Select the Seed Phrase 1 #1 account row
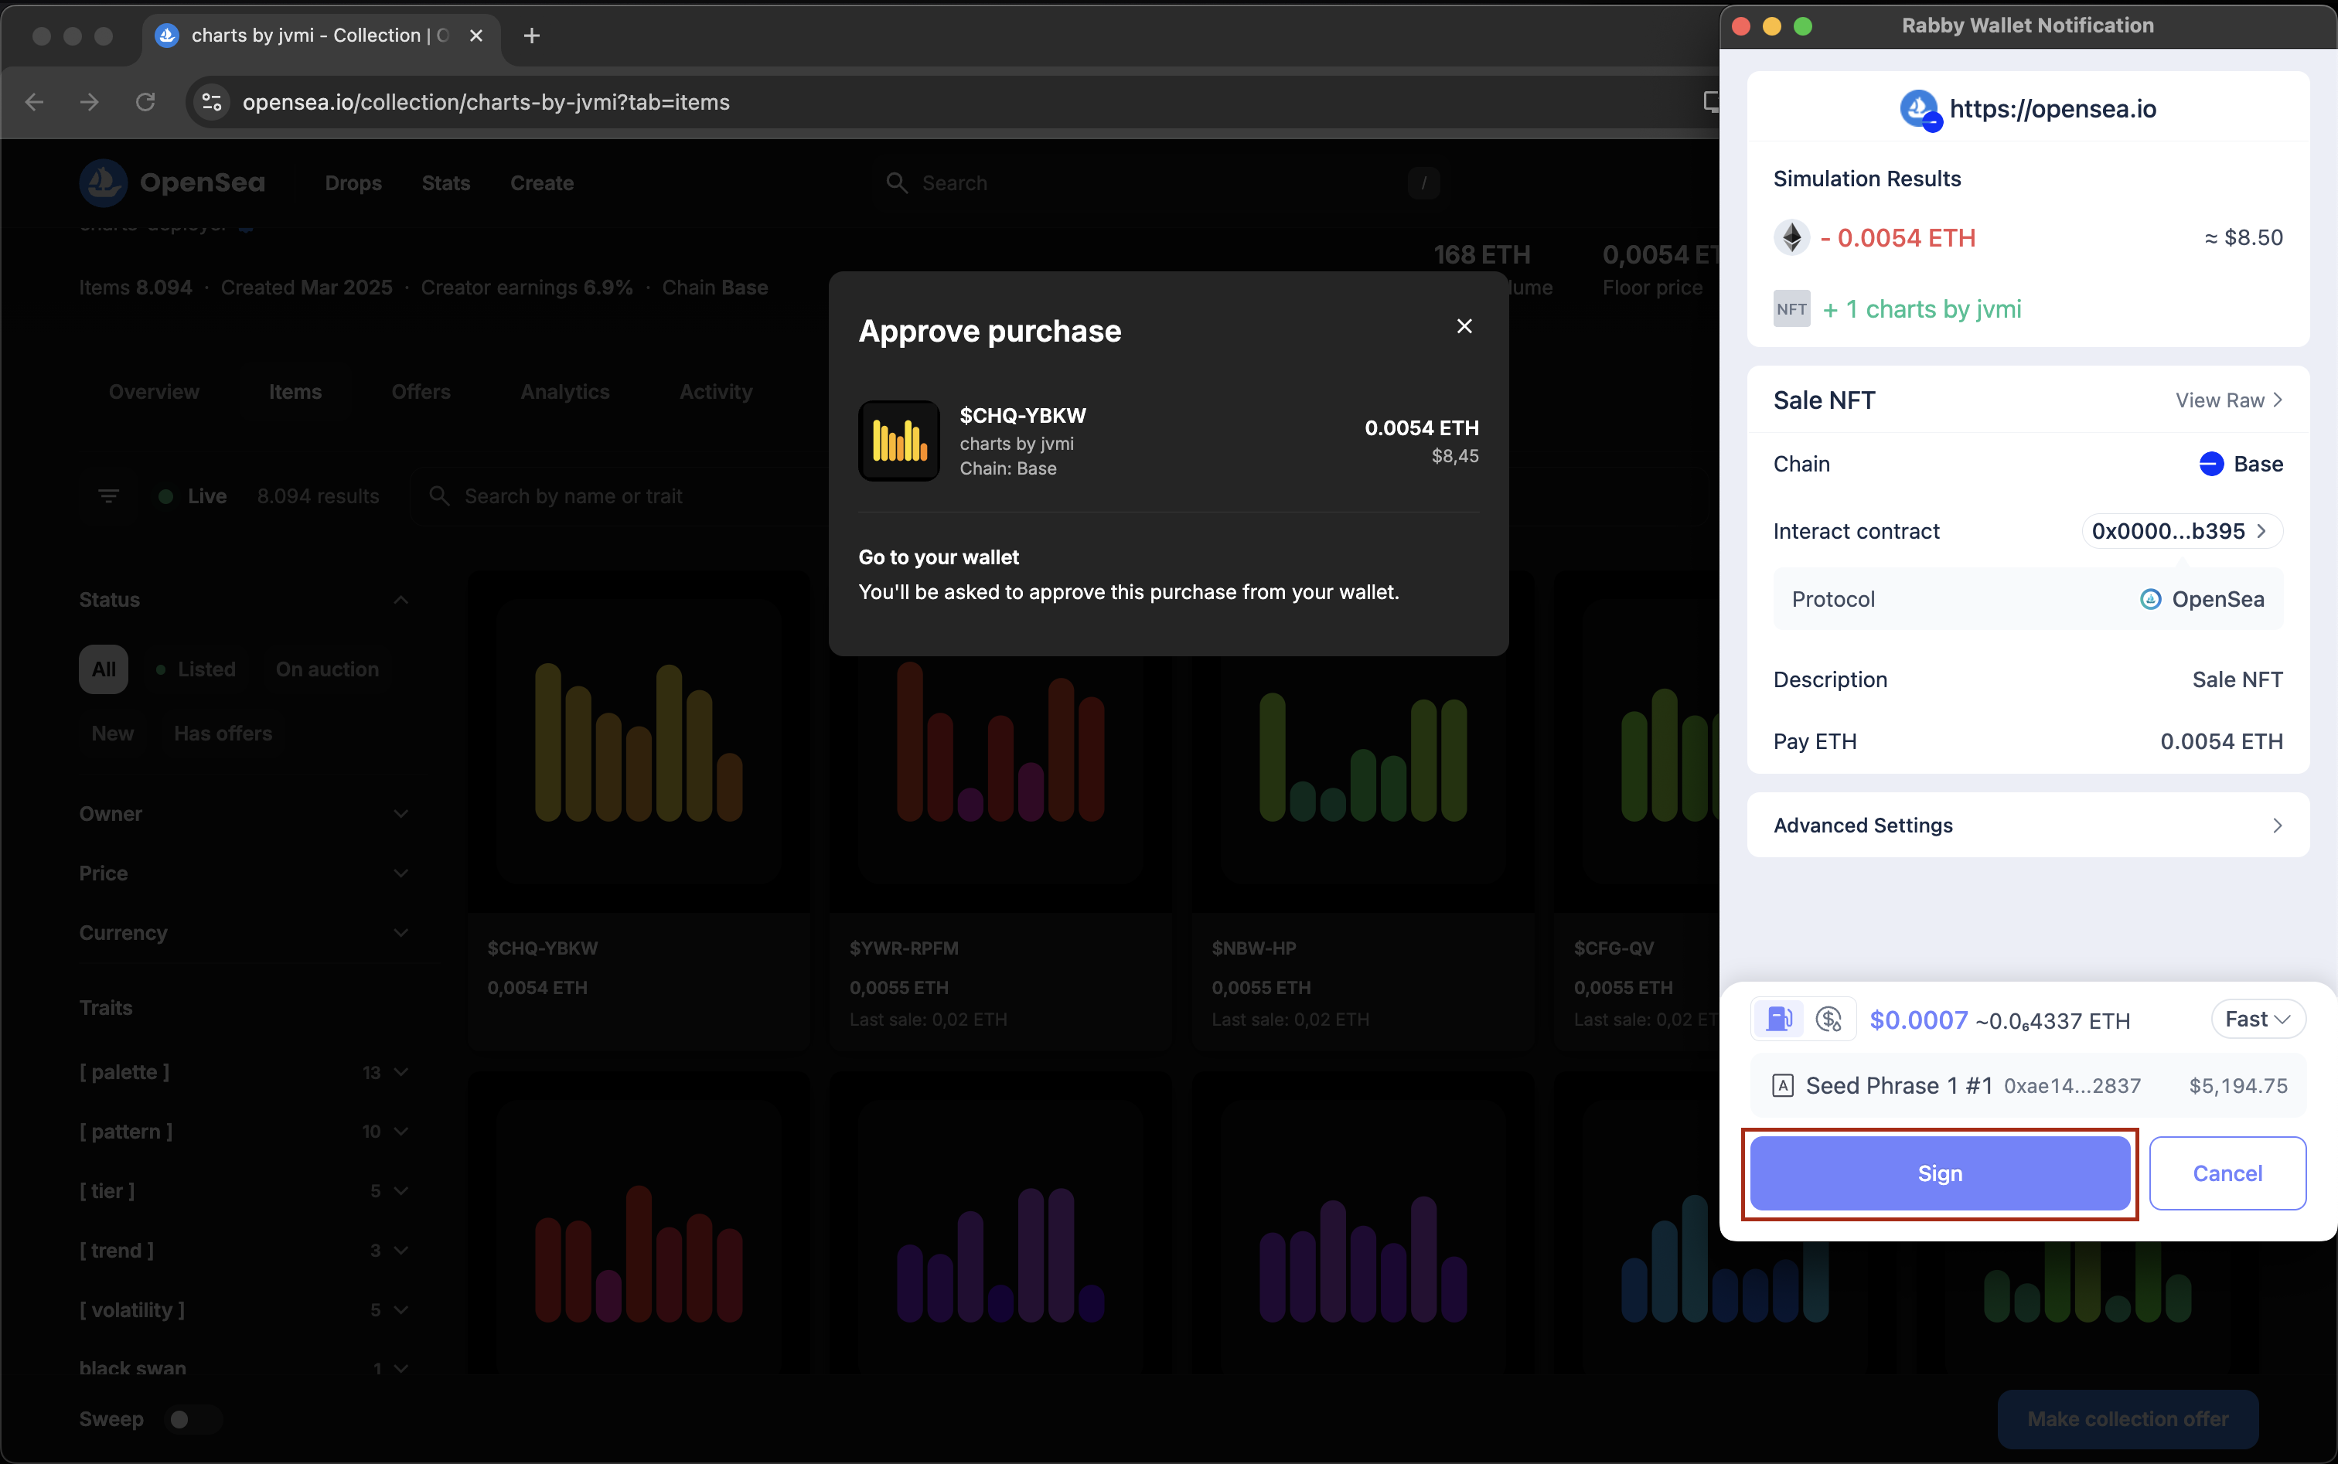Image resolution: width=2338 pixels, height=1464 pixels. [2027, 1085]
